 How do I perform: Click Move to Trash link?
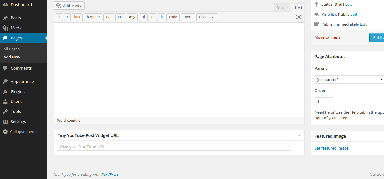[327, 37]
